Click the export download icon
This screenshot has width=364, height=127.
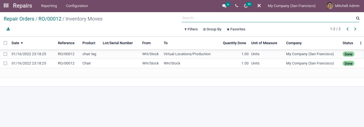pyautogui.click(x=8, y=29)
